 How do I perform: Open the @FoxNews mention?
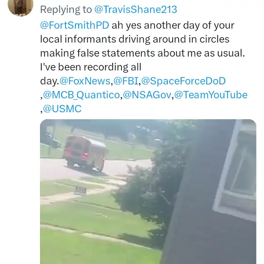(85, 81)
